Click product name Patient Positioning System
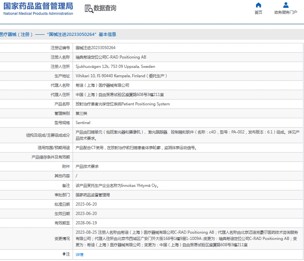This screenshot has width=304, height=261. coord(123,104)
